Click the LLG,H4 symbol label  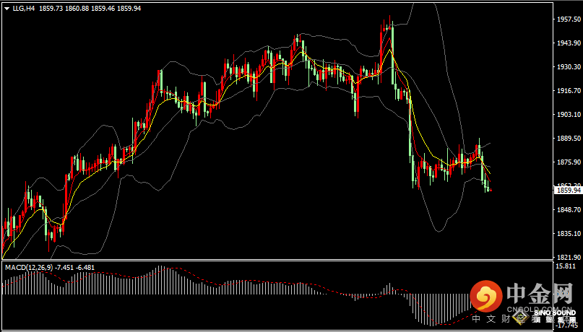coord(23,9)
